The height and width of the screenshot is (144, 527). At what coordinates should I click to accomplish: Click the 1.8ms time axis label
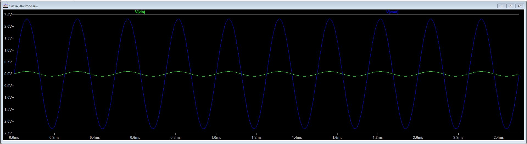[378, 137]
